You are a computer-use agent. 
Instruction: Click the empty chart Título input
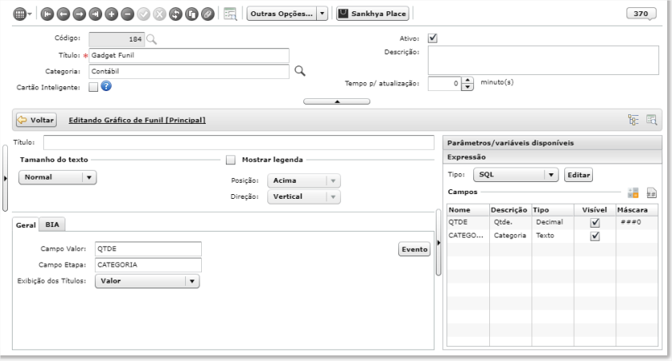[x=239, y=142]
